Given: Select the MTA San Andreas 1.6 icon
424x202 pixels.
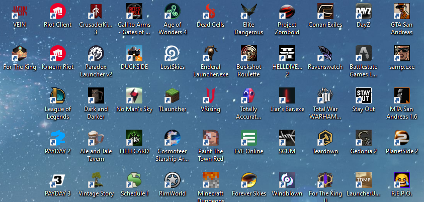Looking at the screenshot, I should 401,95.
